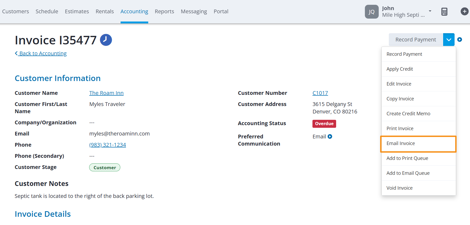Click the phone number (983) 321-1234
Image resolution: width=470 pixels, height=225 pixels.
pyautogui.click(x=108, y=145)
